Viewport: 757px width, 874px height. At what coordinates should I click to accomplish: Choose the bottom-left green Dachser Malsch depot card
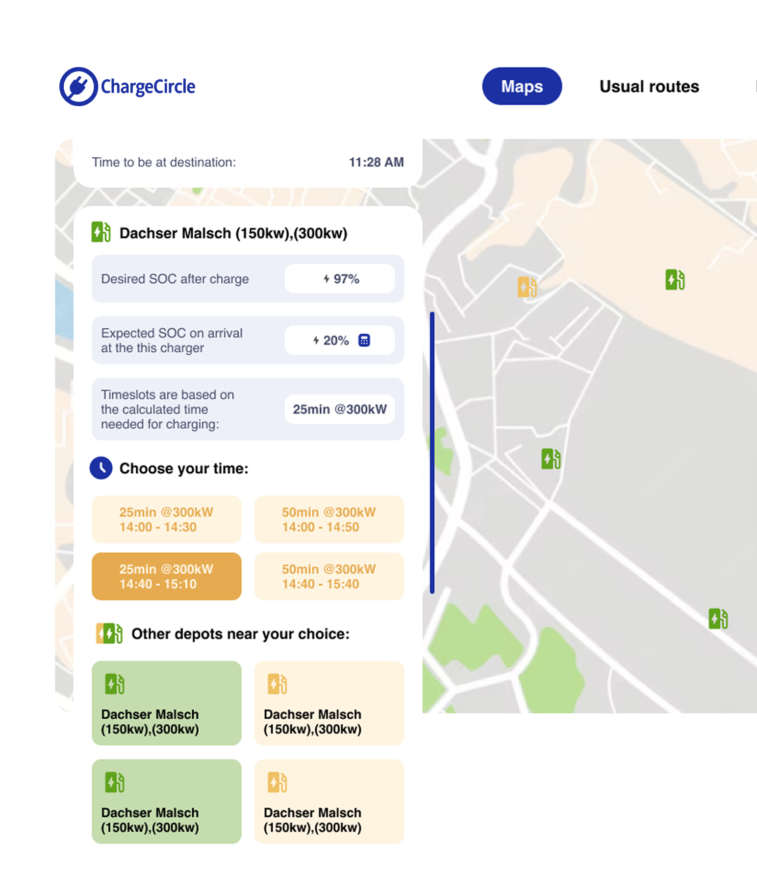pos(167,801)
